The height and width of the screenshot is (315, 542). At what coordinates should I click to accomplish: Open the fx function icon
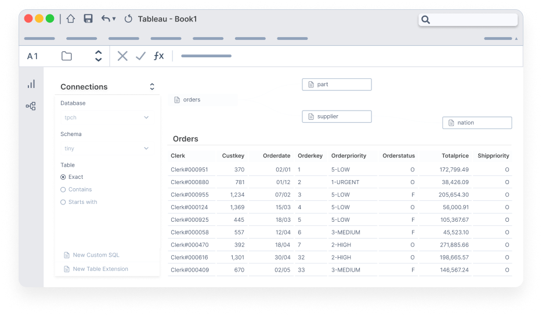(x=158, y=56)
